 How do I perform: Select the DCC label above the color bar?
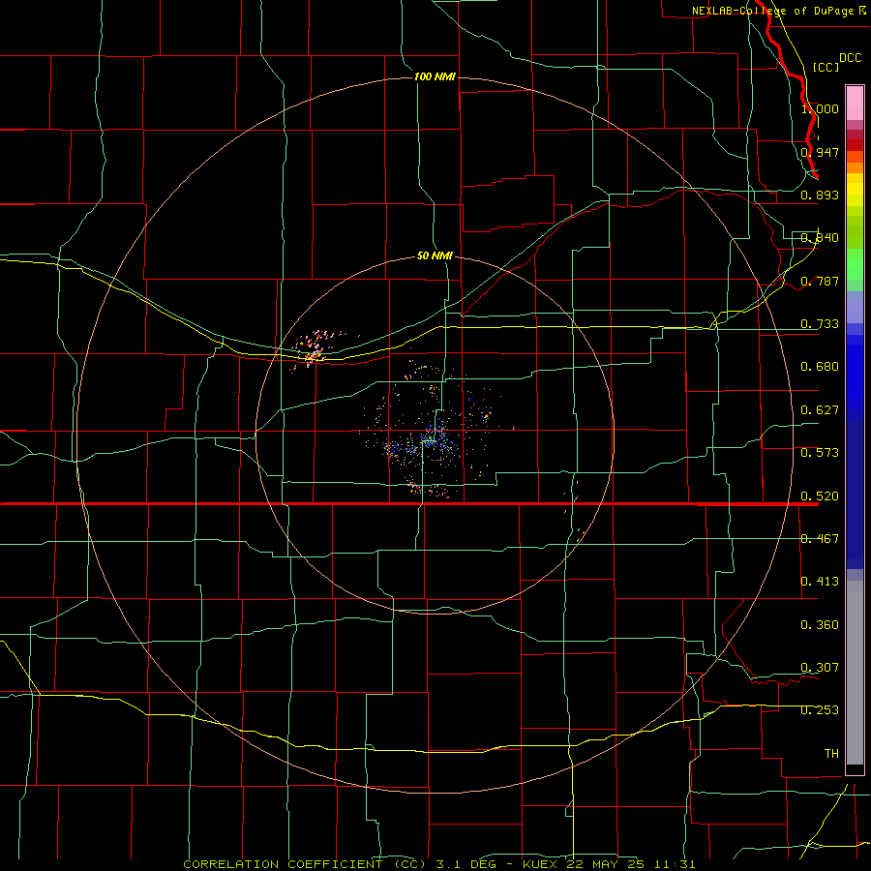click(x=851, y=58)
